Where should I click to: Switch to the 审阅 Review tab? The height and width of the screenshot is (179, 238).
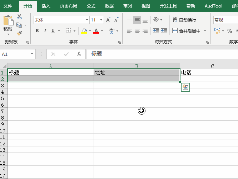[128, 6]
